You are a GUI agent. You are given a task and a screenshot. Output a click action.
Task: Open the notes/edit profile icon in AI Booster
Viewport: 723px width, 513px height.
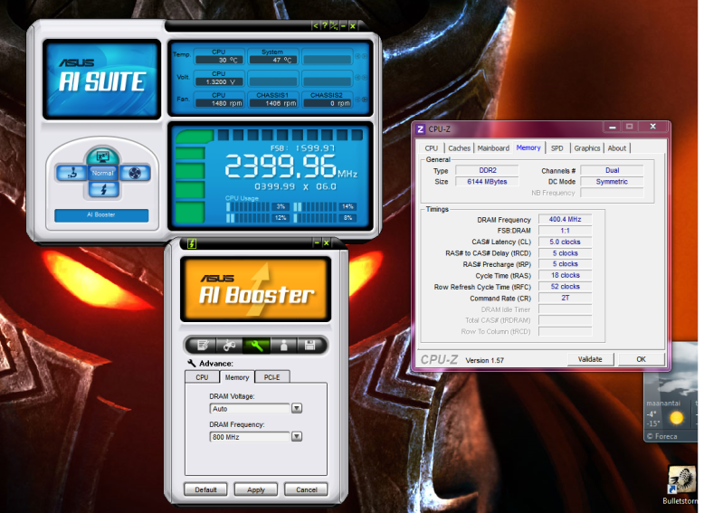[203, 346]
